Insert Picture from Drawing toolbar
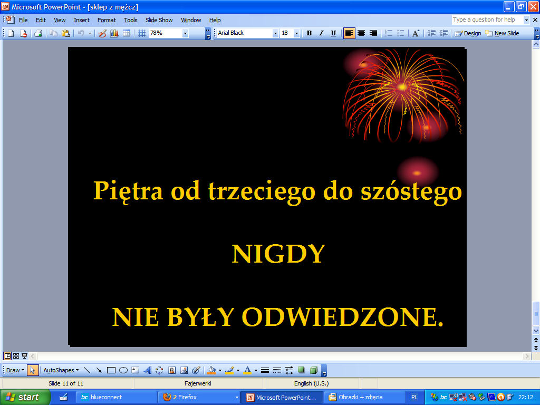The width and height of the screenshot is (540, 405). point(184,370)
